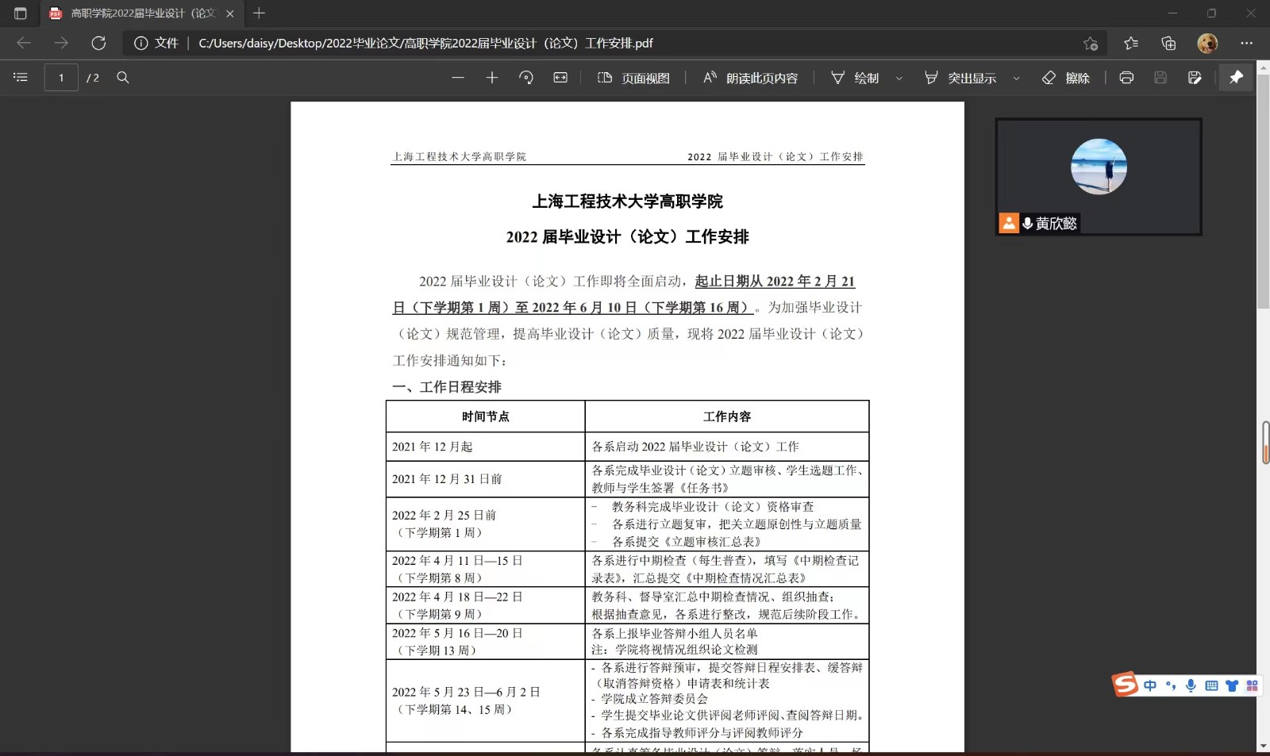Toggle the pin toolbar button
The image size is (1270, 756).
pyautogui.click(x=1236, y=77)
